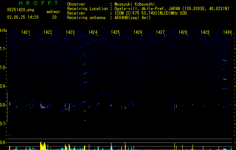This screenshot has width=236, height=150.
Task: Click the meteor count value 20
Action: (54, 17)
